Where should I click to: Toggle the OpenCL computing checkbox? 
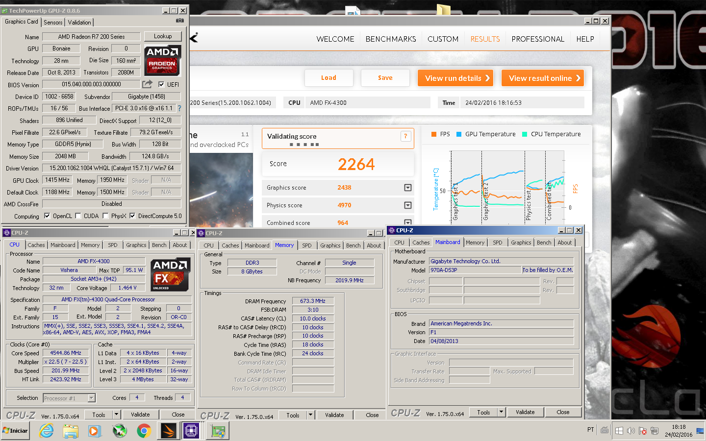[47, 216]
